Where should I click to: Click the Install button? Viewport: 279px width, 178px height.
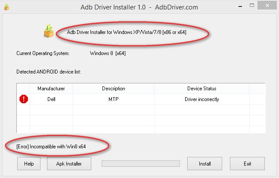pos(205,163)
